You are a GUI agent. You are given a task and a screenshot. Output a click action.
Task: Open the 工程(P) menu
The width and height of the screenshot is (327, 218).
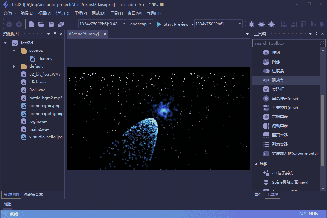(x=80, y=13)
